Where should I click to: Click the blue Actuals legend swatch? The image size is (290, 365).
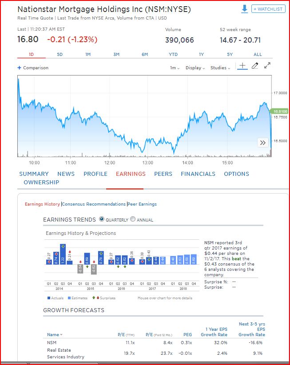coord(48,298)
